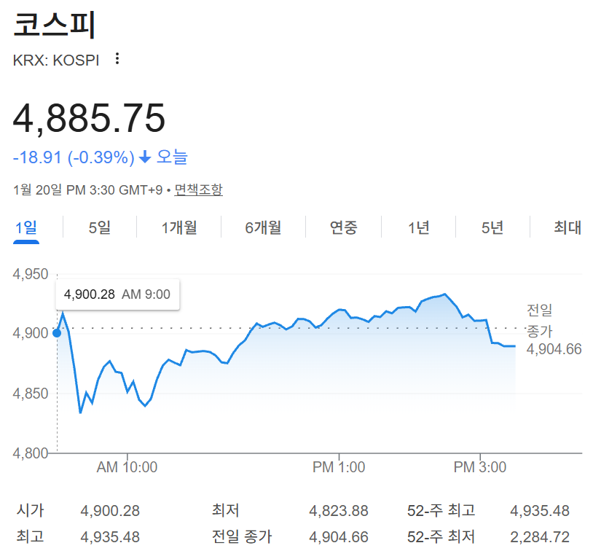Screen dimensions: 593x559
Task: Click the currently active 1일 tab
Action: click(27, 228)
